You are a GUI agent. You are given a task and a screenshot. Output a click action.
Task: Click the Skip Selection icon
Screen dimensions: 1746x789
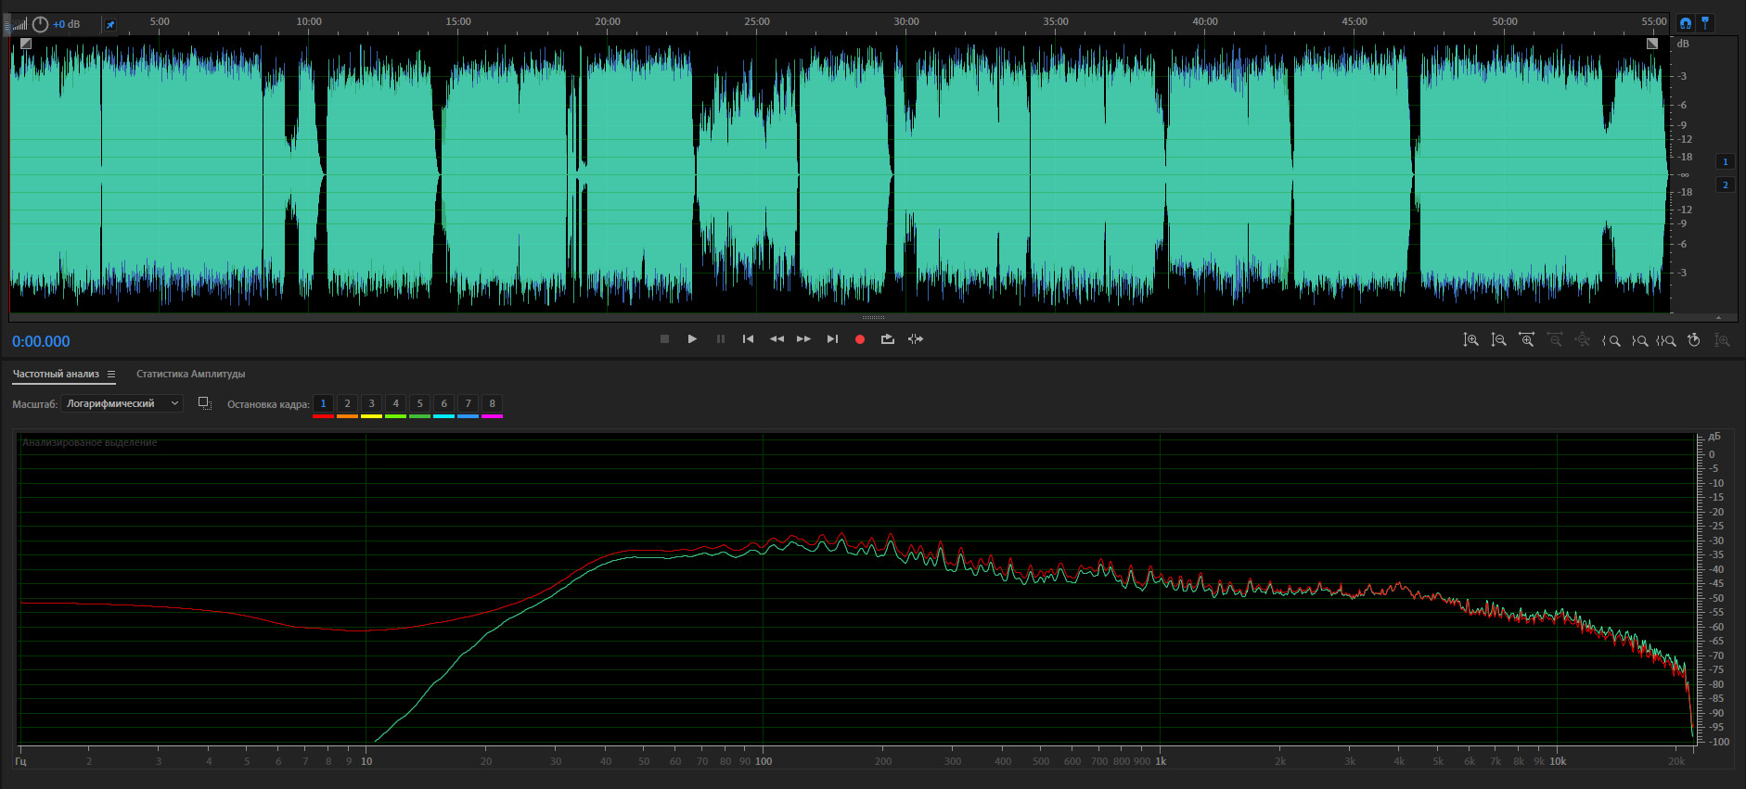(916, 339)
